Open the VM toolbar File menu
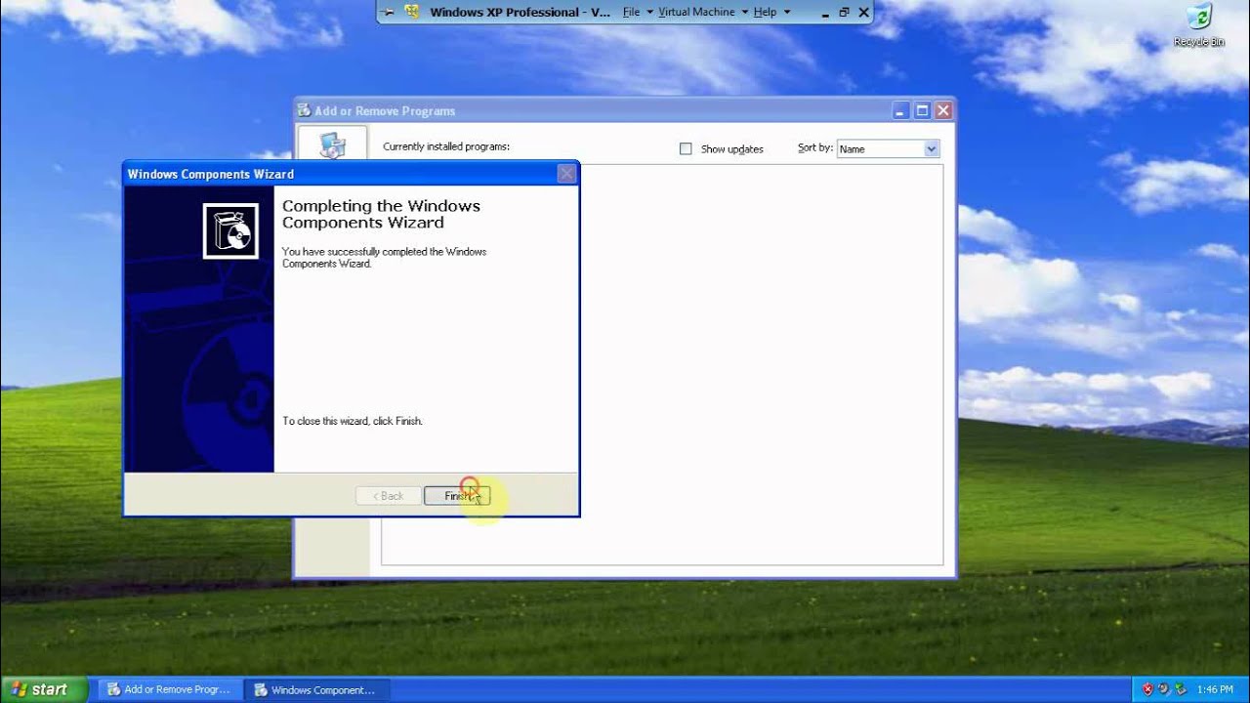Image resolution: width=1250 pixels, height=703 pixels. (x=632, y=12)
